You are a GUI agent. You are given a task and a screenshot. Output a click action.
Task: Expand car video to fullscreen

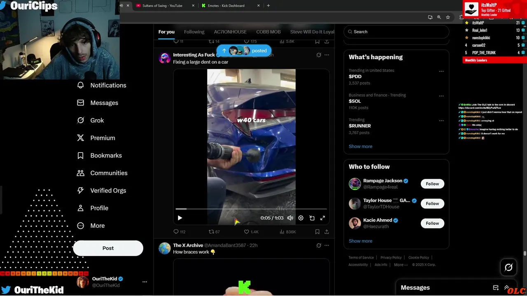click(x=323, y=218)
